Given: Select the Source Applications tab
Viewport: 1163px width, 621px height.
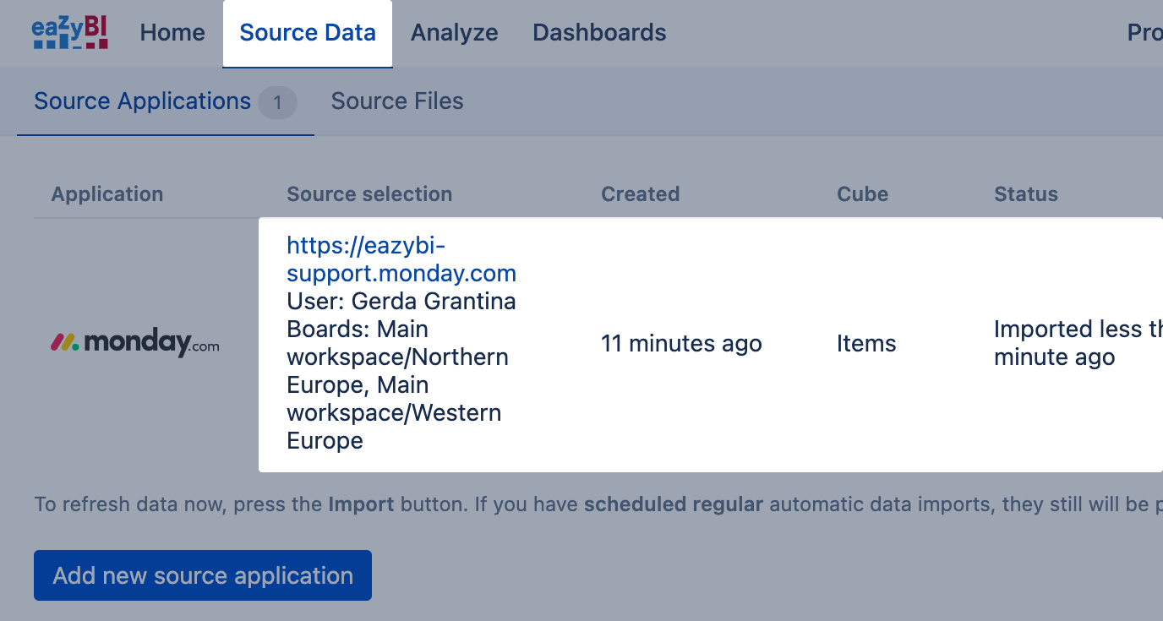Looking at the screenshot, I should click(142, 101).
